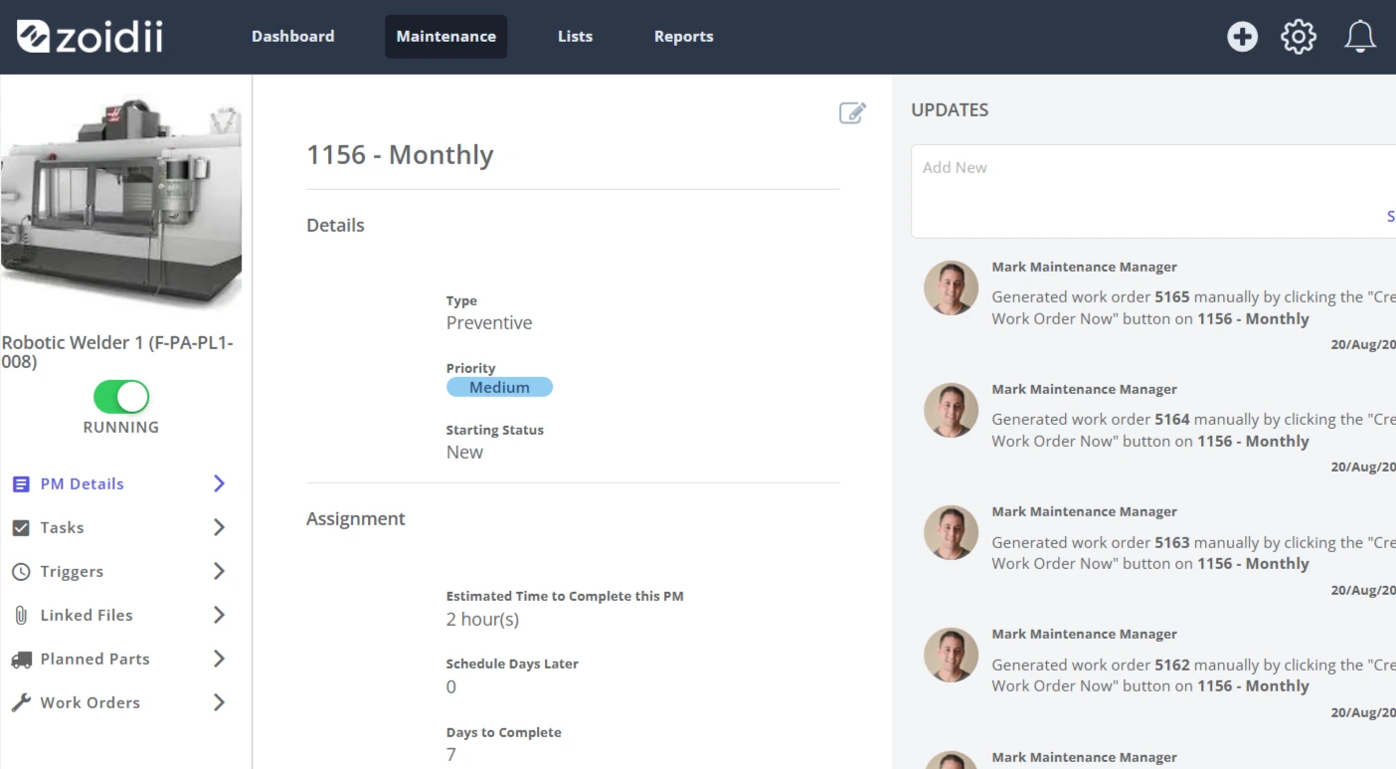
Task: Click 'Robotic Welder 1 (F-PA-PL1-008)' name
Action: (x=117, y=352)
